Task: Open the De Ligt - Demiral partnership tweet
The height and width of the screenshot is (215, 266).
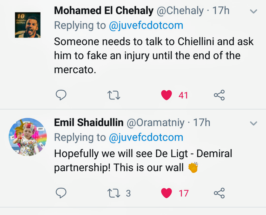Action: click(143, 161)
